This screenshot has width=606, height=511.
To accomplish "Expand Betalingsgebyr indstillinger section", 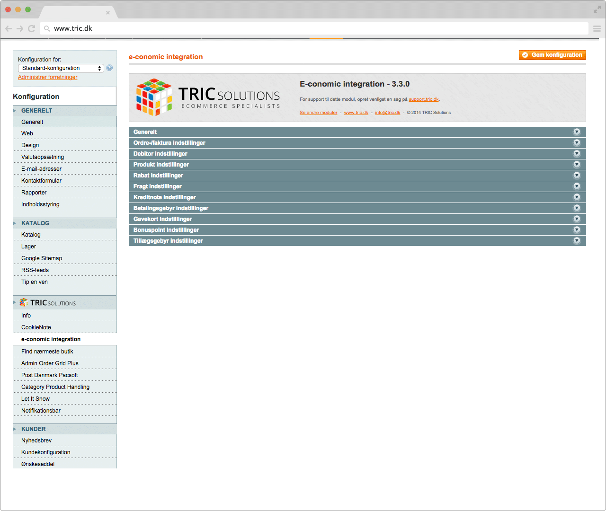I will (x=357, y=208).
